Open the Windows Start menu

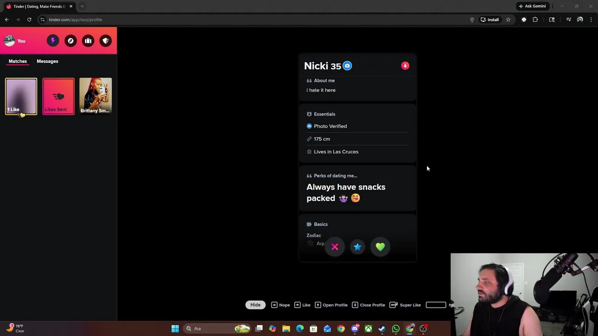coord(175,329)
